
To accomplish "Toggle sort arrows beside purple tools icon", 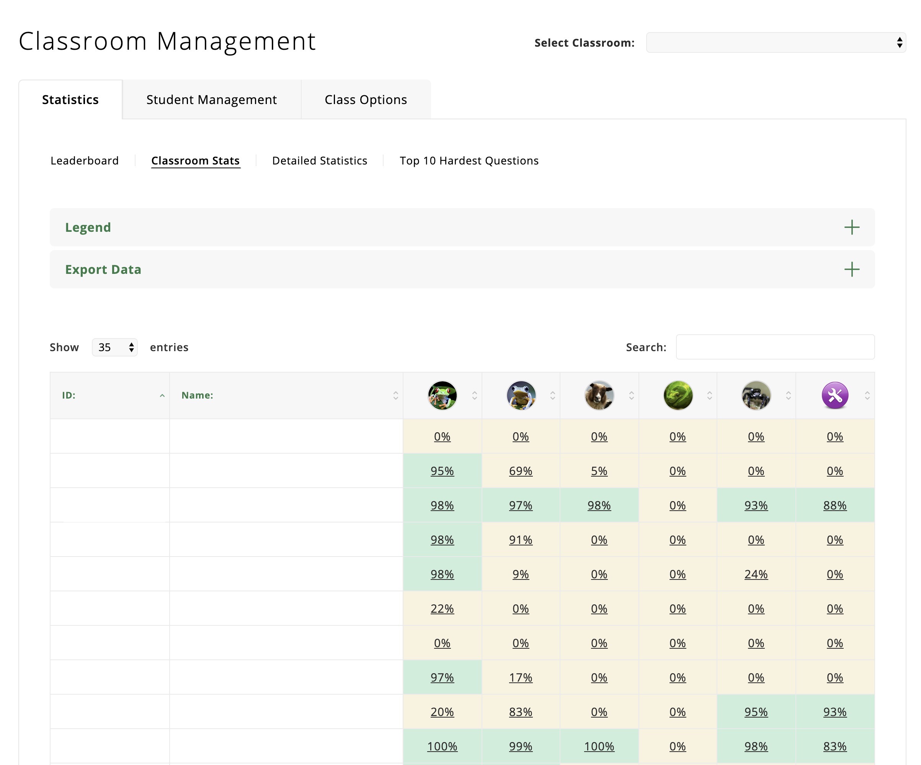I will pyautogui.click(x=867, y=396).
